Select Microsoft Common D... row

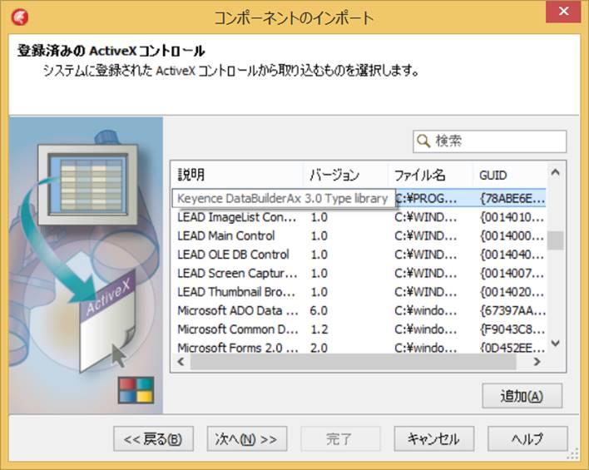click(359, 329)
